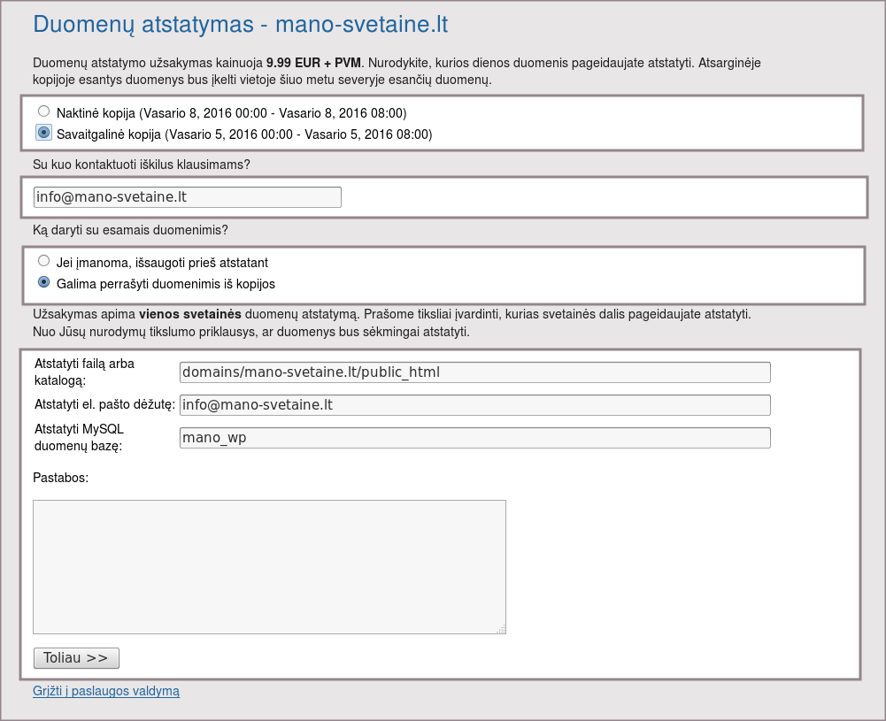
Task: Click 'Su kuo kontaktuoti iškilus klausimams?' text
Action: coord(142,165)
